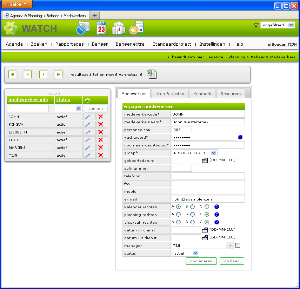Open groep PROJECTLEIDER dropdown
Image resolution: width=300 pixels, height=289 pixels.
tap(194, 153)
